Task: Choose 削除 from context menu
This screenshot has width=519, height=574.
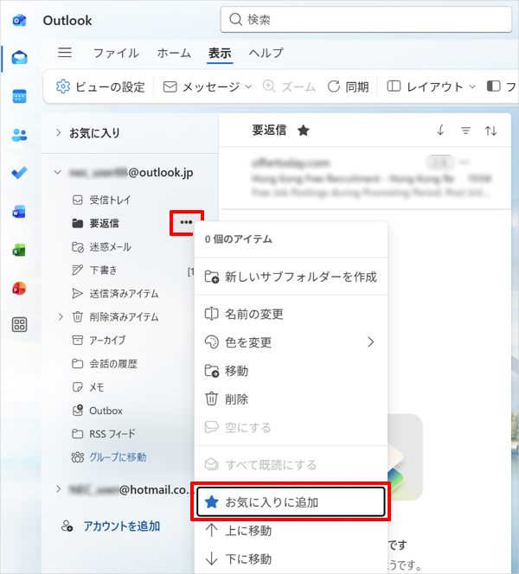Action: tap(291, 399)
